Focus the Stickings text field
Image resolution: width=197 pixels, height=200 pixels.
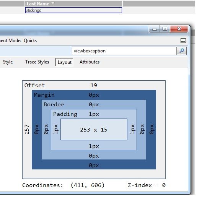(73, 10)
